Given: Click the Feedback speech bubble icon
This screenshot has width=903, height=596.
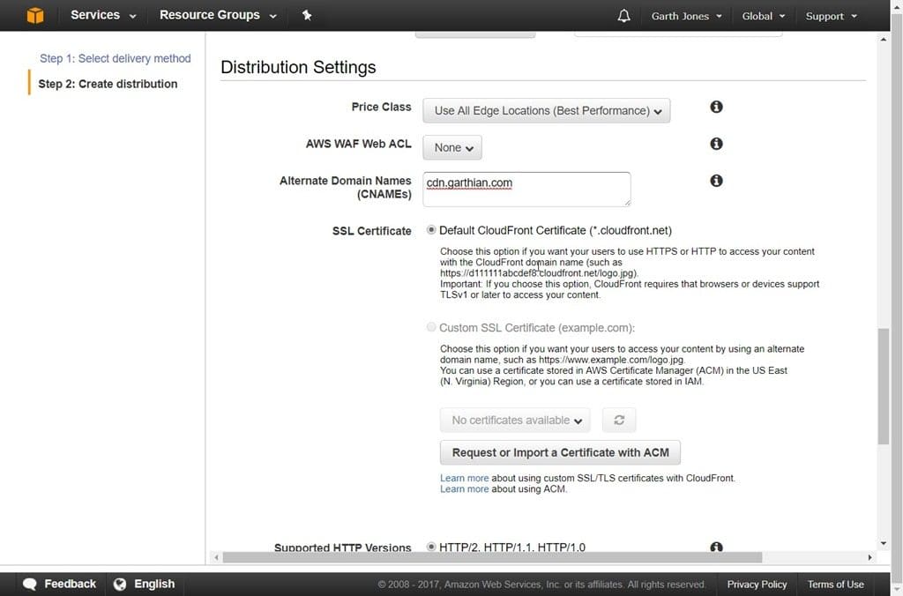Looking at the screenshot, I should pos(29,584).
